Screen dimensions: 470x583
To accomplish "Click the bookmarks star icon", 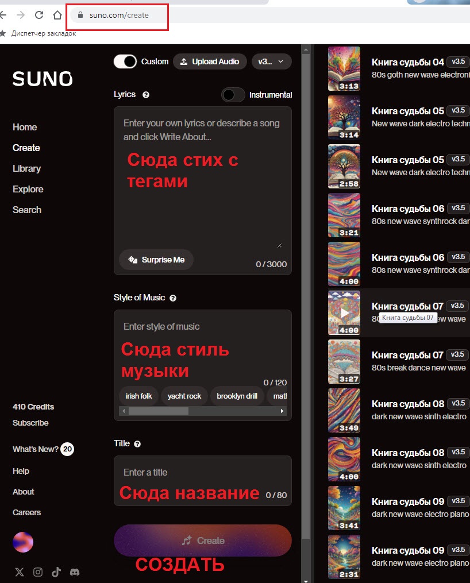I will (3, 33).
